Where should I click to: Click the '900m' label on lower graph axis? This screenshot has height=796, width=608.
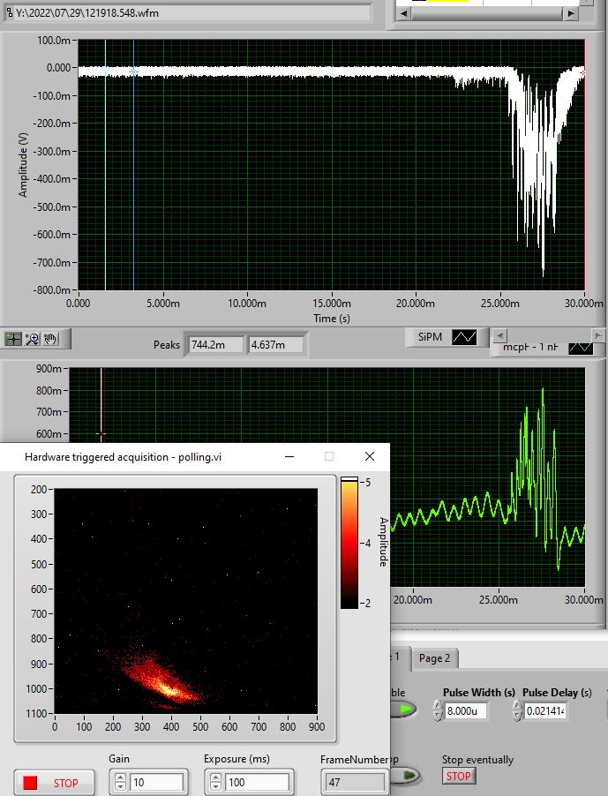49,369
